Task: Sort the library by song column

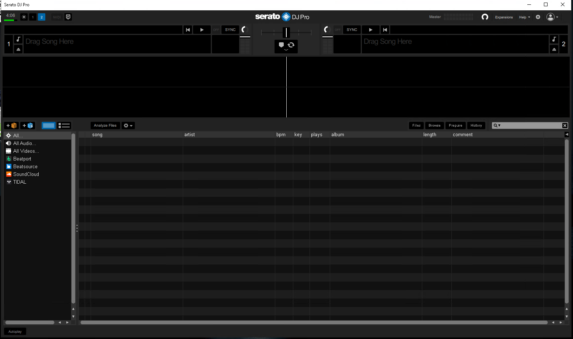Action: 137,135
